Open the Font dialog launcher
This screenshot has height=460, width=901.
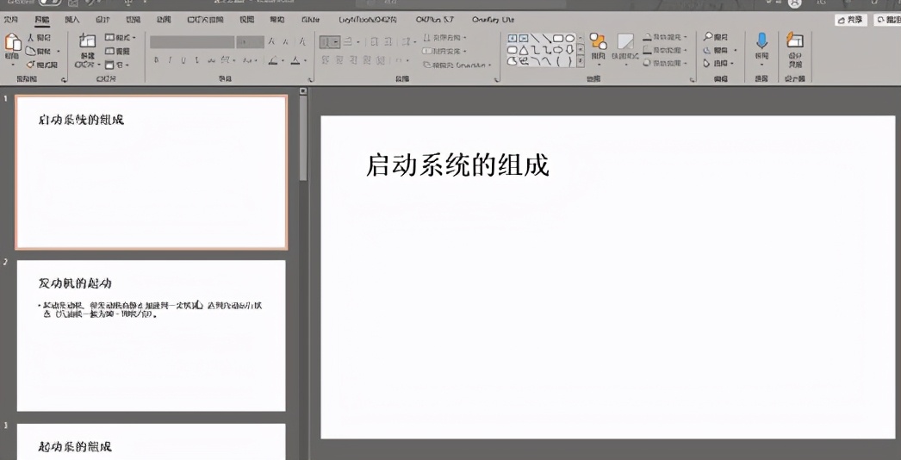(311, 79)
